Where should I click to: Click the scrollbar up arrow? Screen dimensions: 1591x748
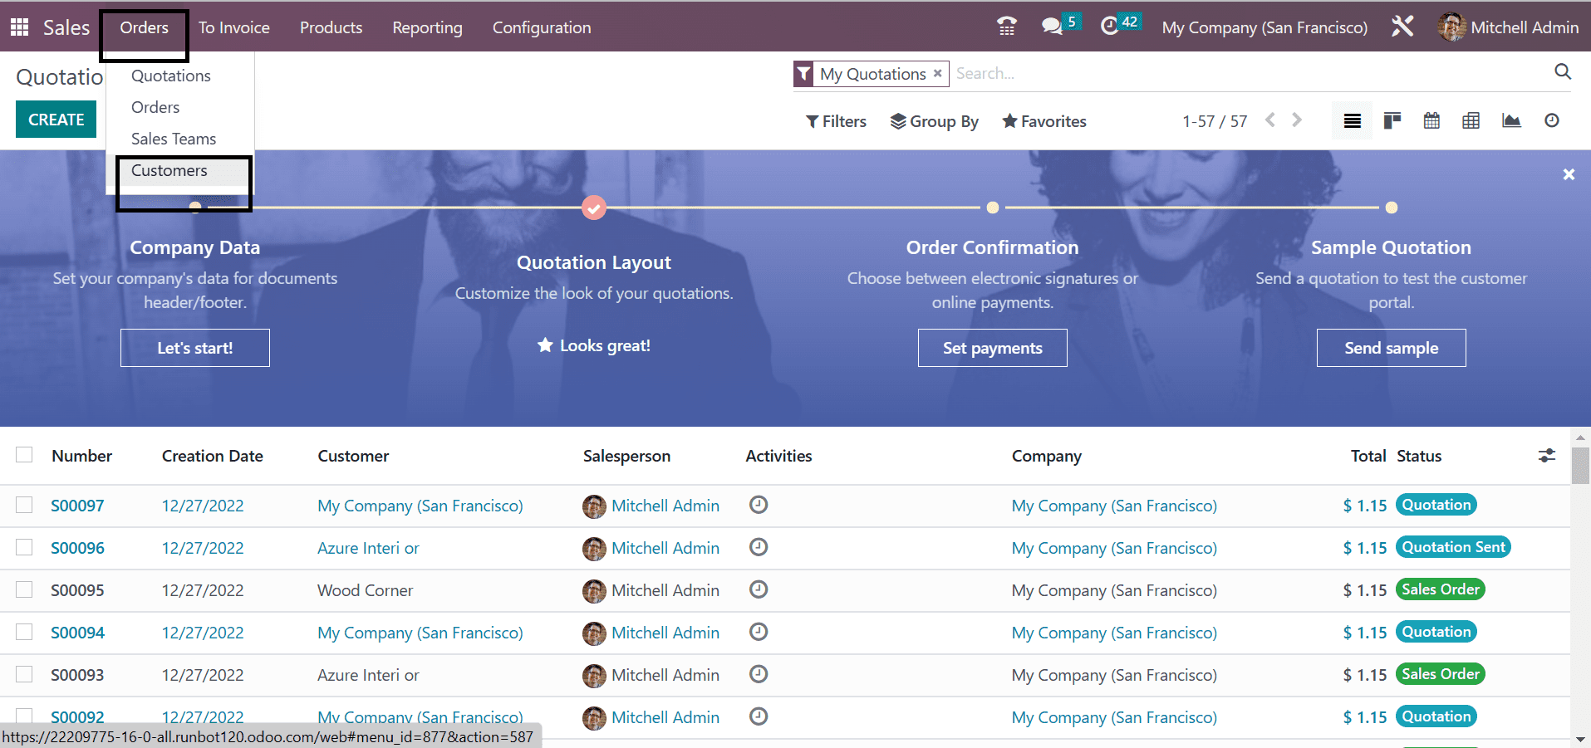click(x=1580, y=437)
